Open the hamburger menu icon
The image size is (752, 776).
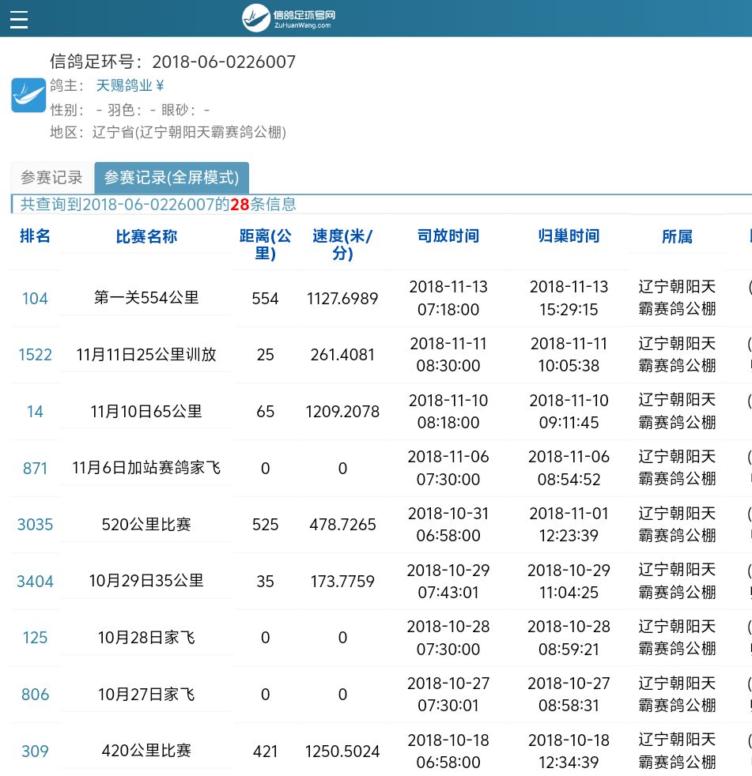pyautogui.click(x=19, y=19)
